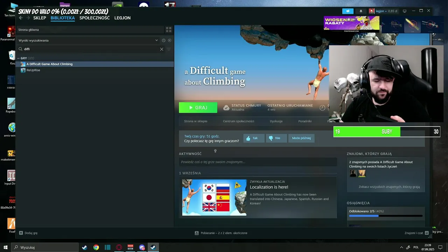This screenshot has height=252, width=448.
Task: Open Google Chrome from taskbar
Action: tap(96, 247)
